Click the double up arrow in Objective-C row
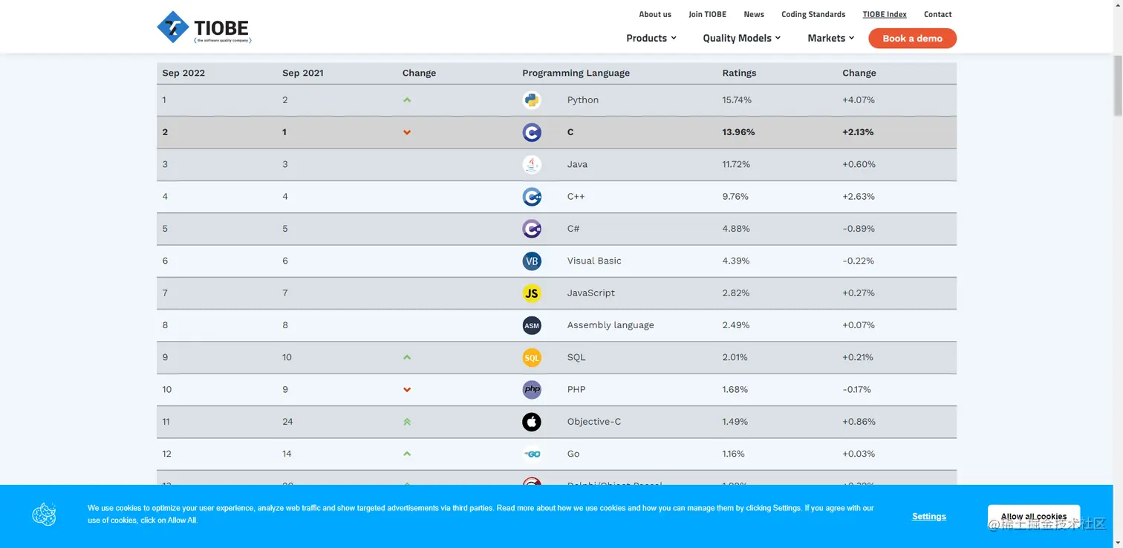Image resolution: width=1123 pixels, height=548 pixels. [407, 422]
